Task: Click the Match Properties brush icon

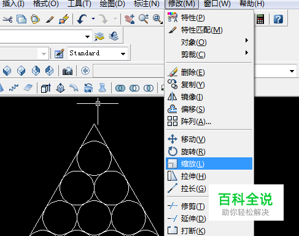Action: point(50,19)
